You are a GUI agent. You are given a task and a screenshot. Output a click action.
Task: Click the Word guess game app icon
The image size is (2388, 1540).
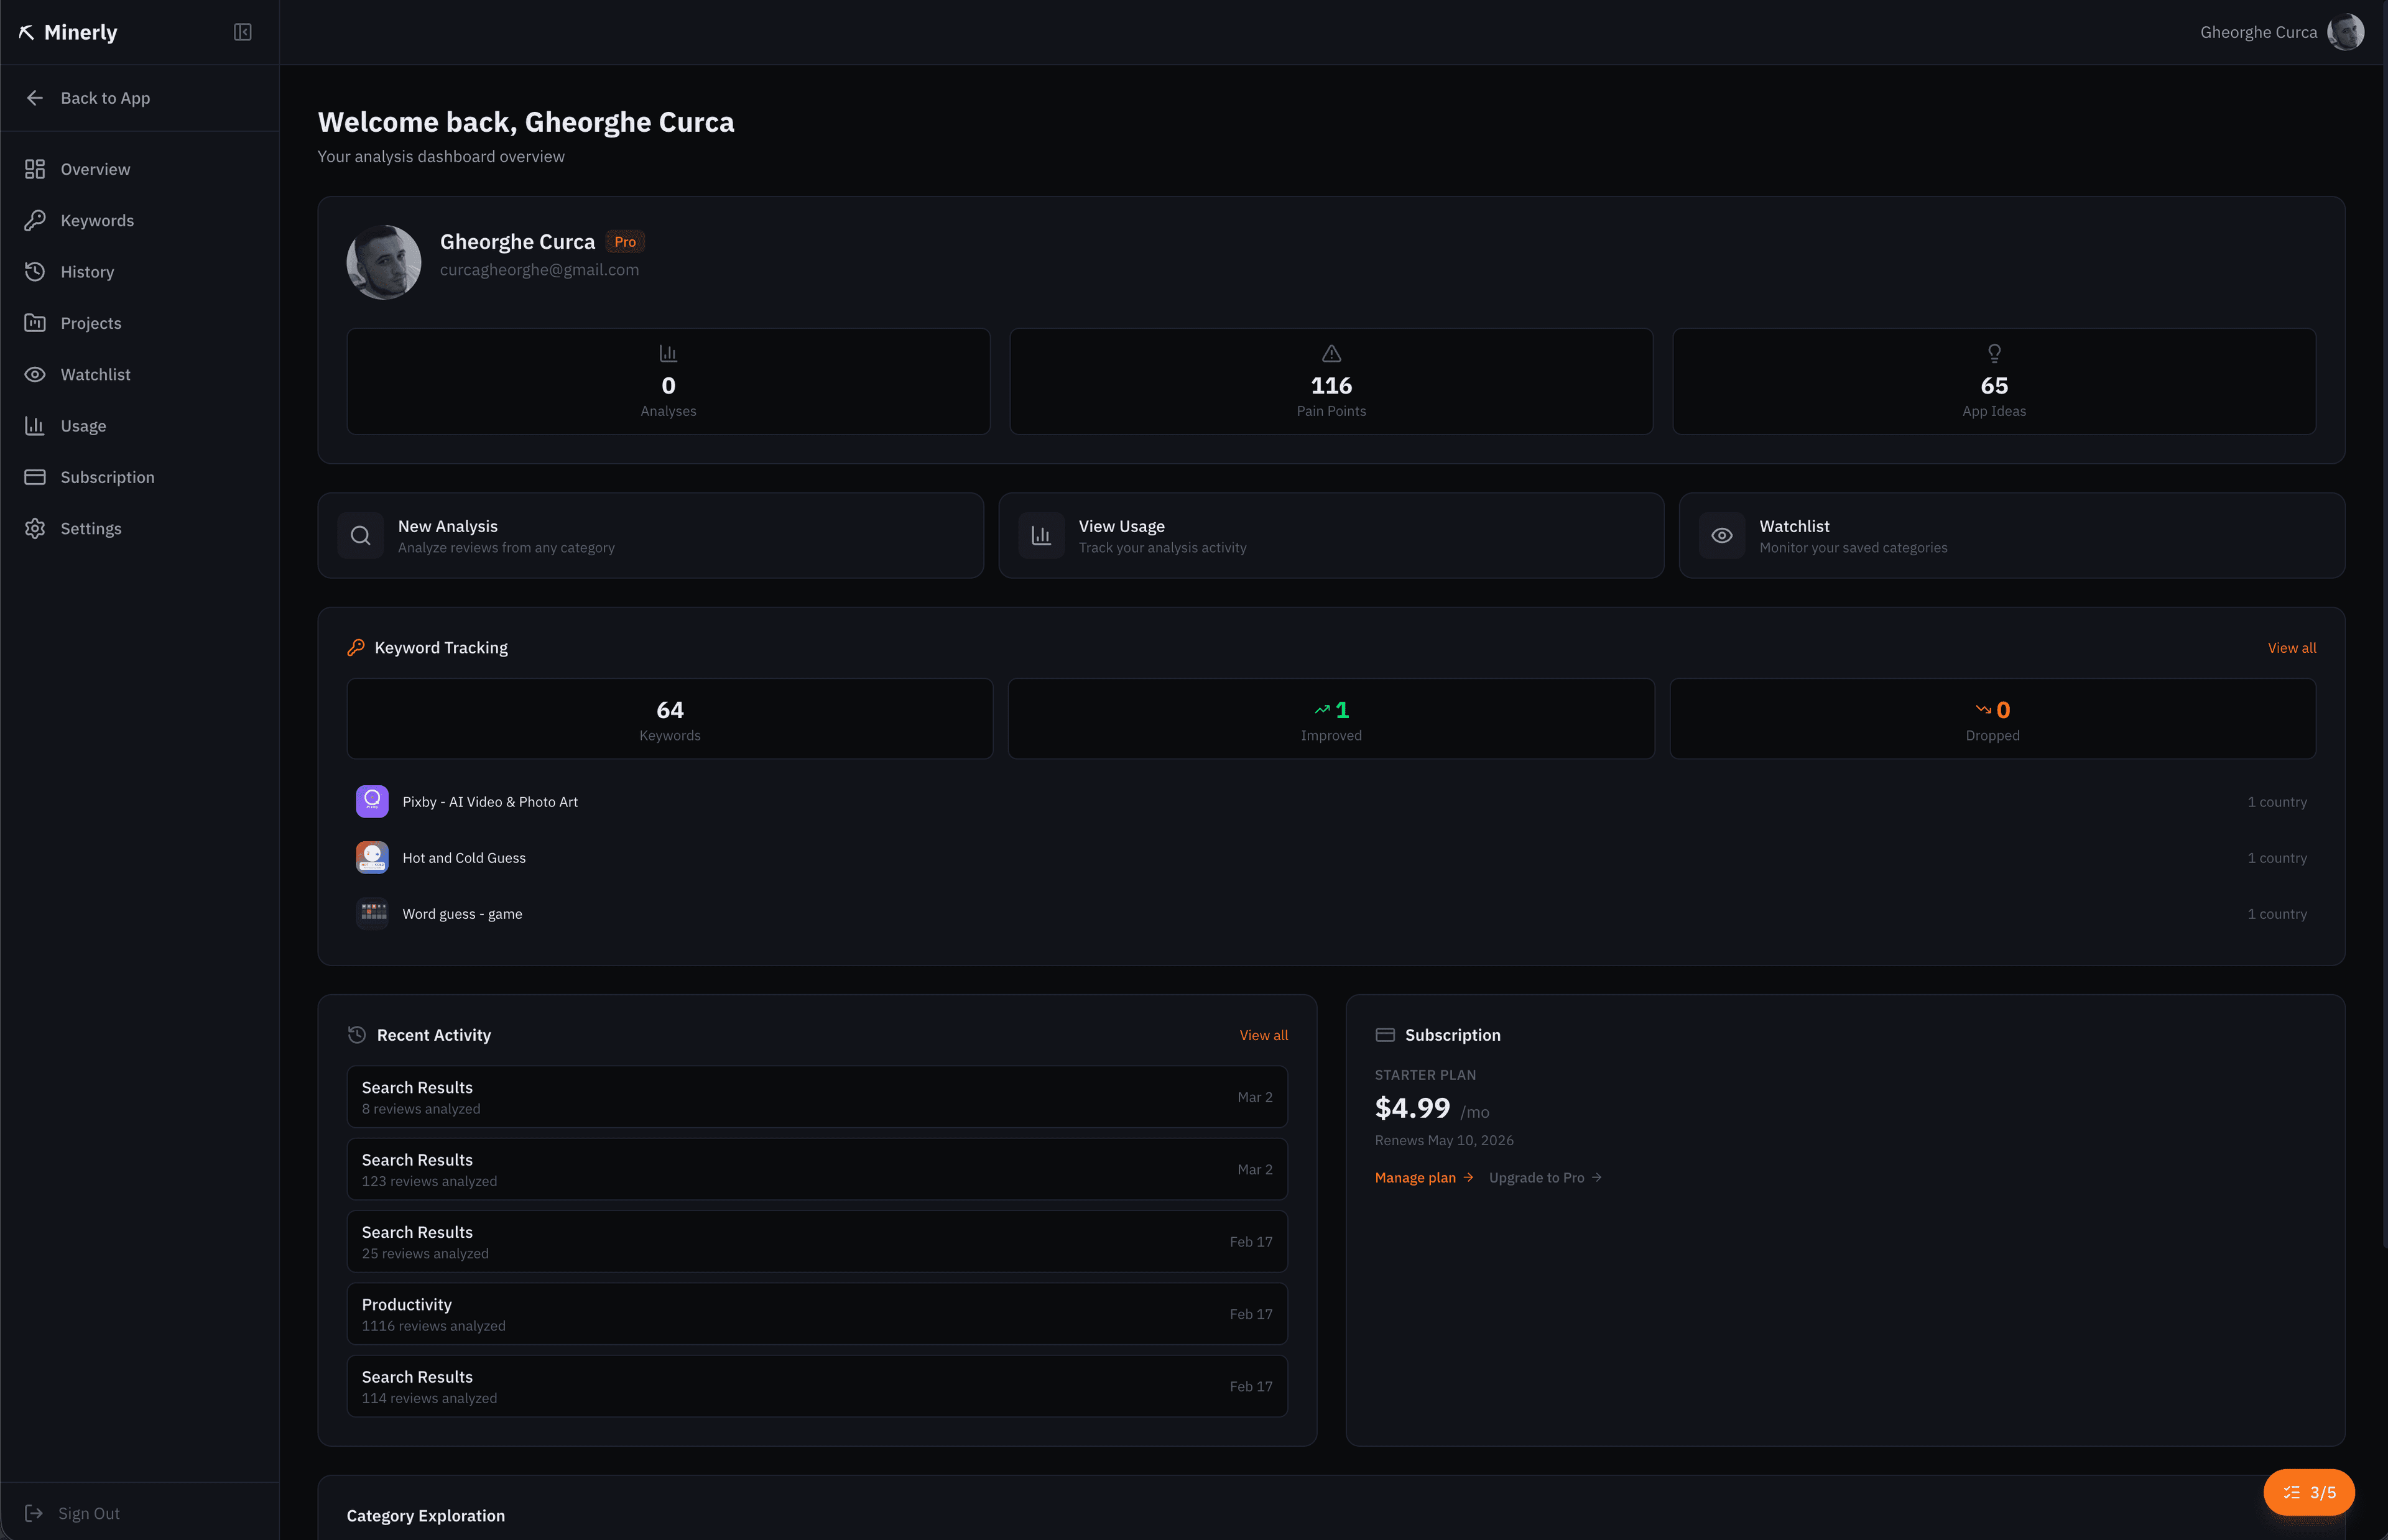click(372, 914)
